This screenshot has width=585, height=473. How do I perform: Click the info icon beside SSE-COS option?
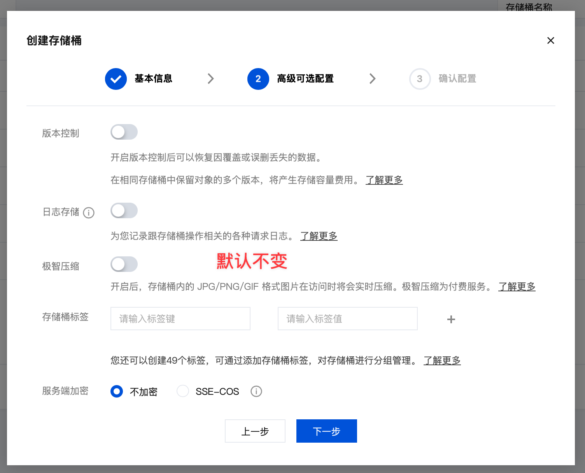coord(256,391)
